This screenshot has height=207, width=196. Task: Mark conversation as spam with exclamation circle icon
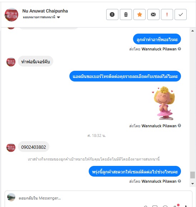112,14
